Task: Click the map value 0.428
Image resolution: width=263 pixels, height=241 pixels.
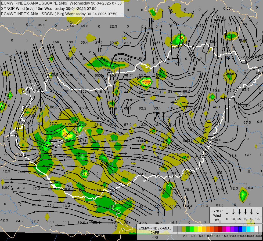Action: (x=188, y=141)
